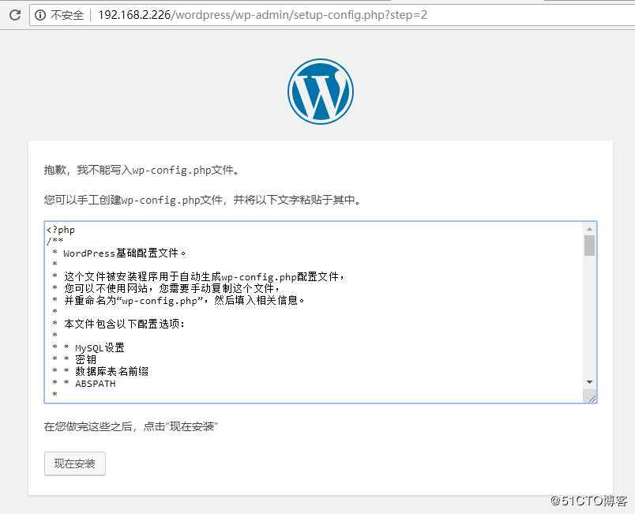Click the ABSPATH line in the code box
635x514 pixels.
[x=95, y=384]
